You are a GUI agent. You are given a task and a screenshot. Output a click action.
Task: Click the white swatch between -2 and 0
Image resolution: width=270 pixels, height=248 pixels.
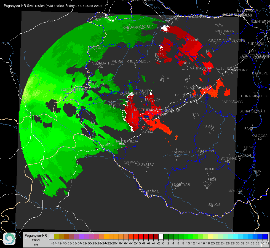click(161, 237)
